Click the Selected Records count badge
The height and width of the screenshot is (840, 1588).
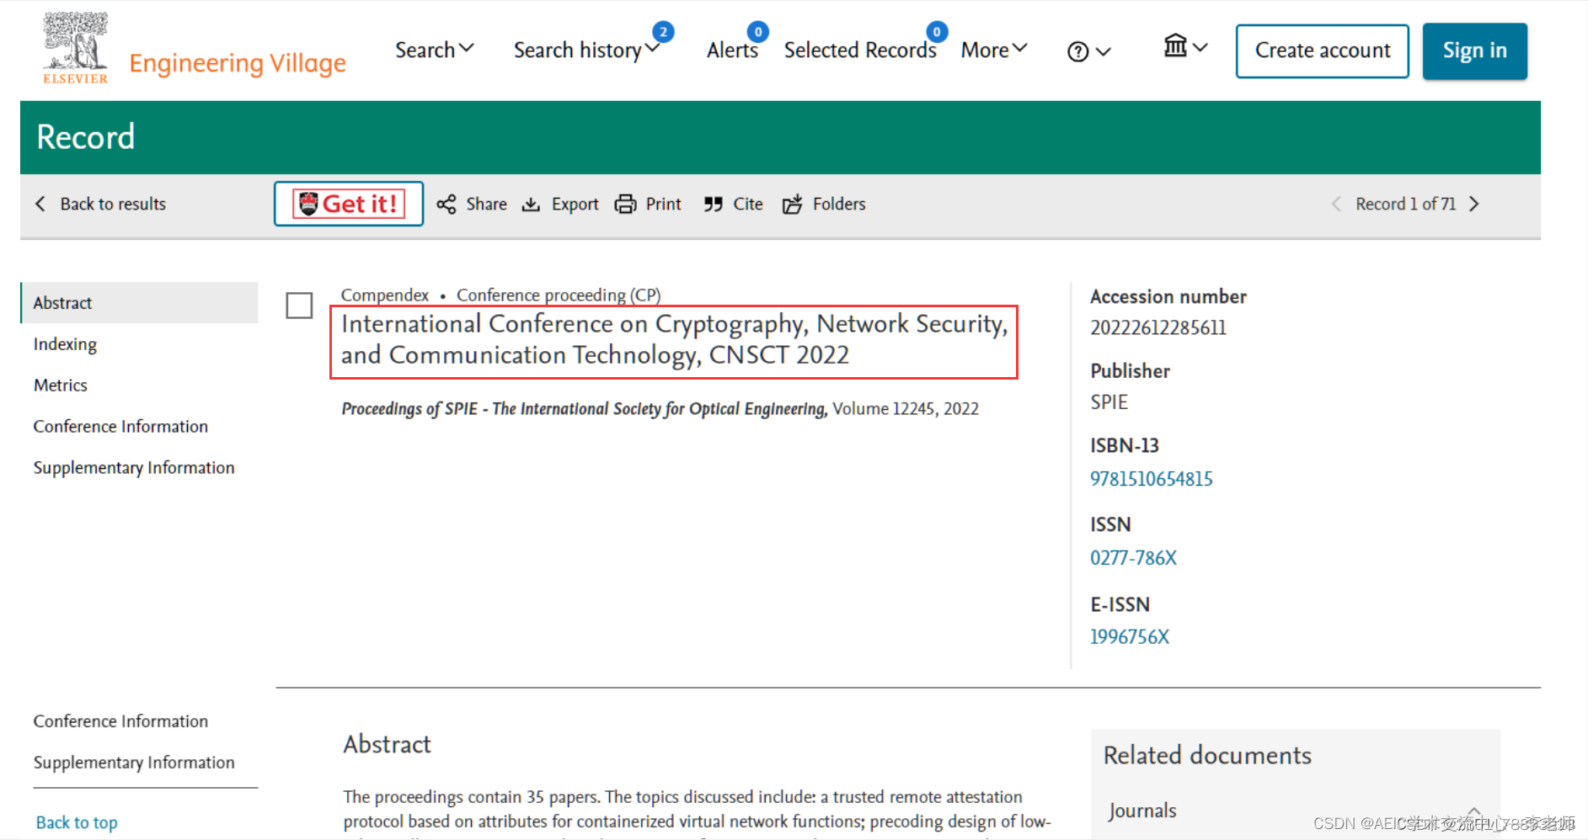(x=937, y=32)
